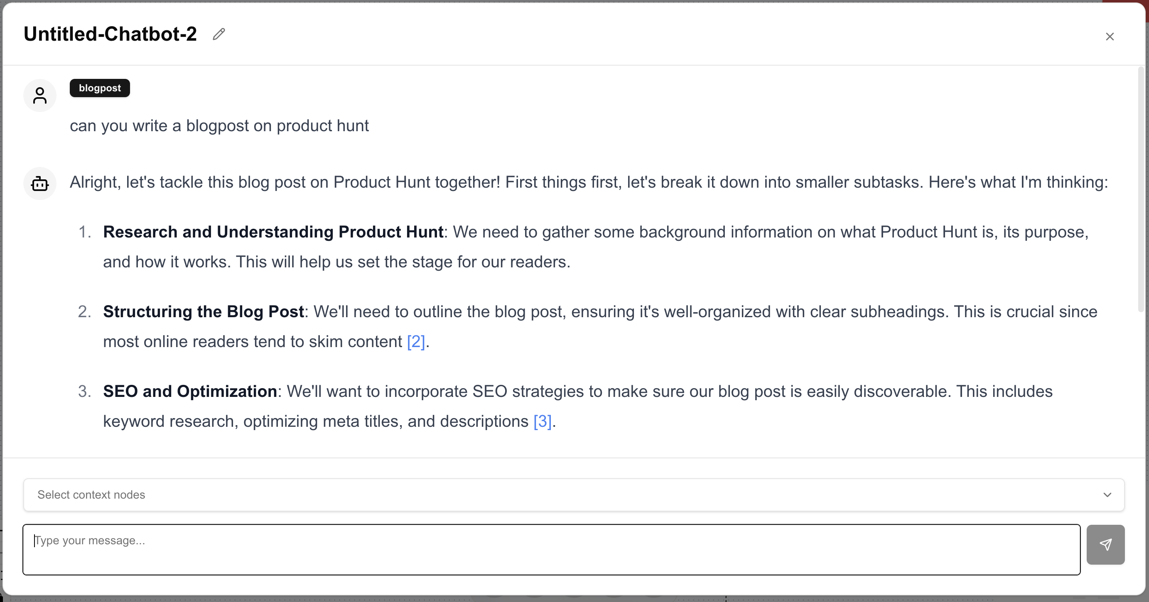Click the list number 3 marker
The height and width of the screenshot is (602, 1149).
84,392
